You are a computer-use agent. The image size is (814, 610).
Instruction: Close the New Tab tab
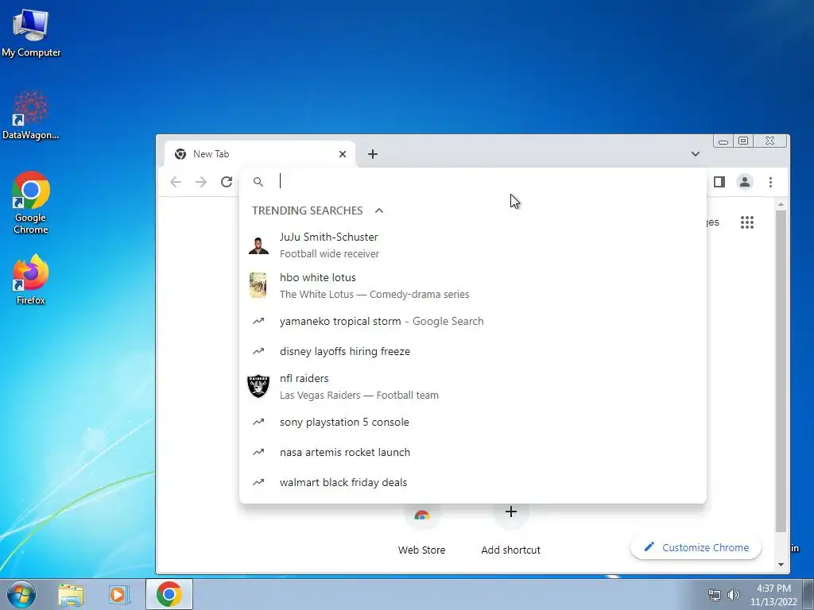(x=343, y=154)
